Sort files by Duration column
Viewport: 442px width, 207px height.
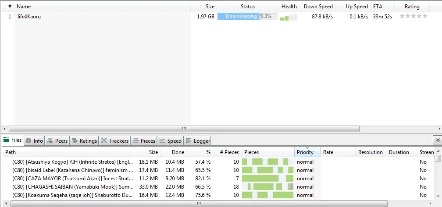[401, 152]
